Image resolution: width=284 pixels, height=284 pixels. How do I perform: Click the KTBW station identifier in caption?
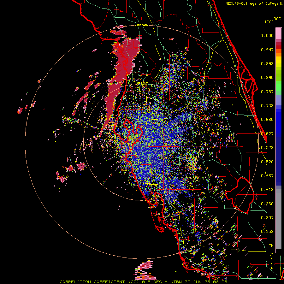pyautogui.click(x=176, y=282)
